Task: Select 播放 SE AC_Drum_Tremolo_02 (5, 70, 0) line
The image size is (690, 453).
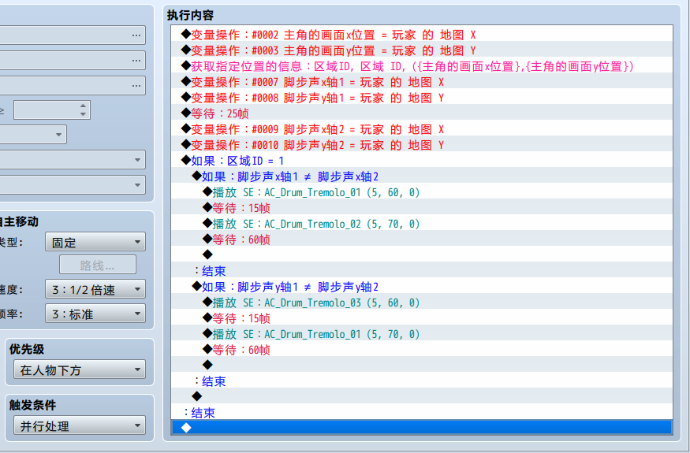Action: [422, 224]
